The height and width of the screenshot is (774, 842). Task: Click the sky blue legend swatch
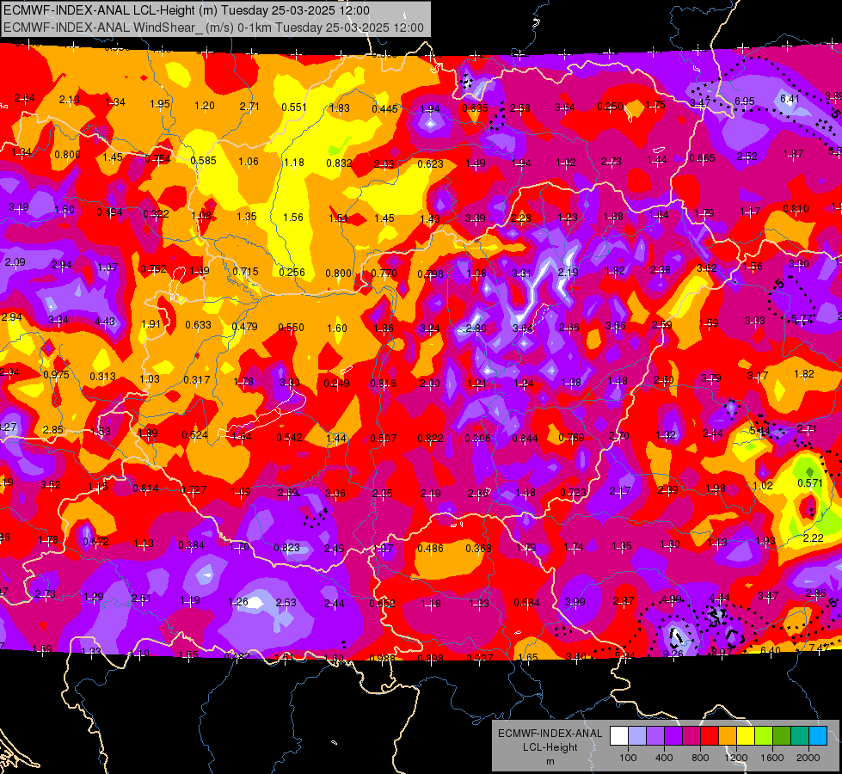[x=818, y=735]
